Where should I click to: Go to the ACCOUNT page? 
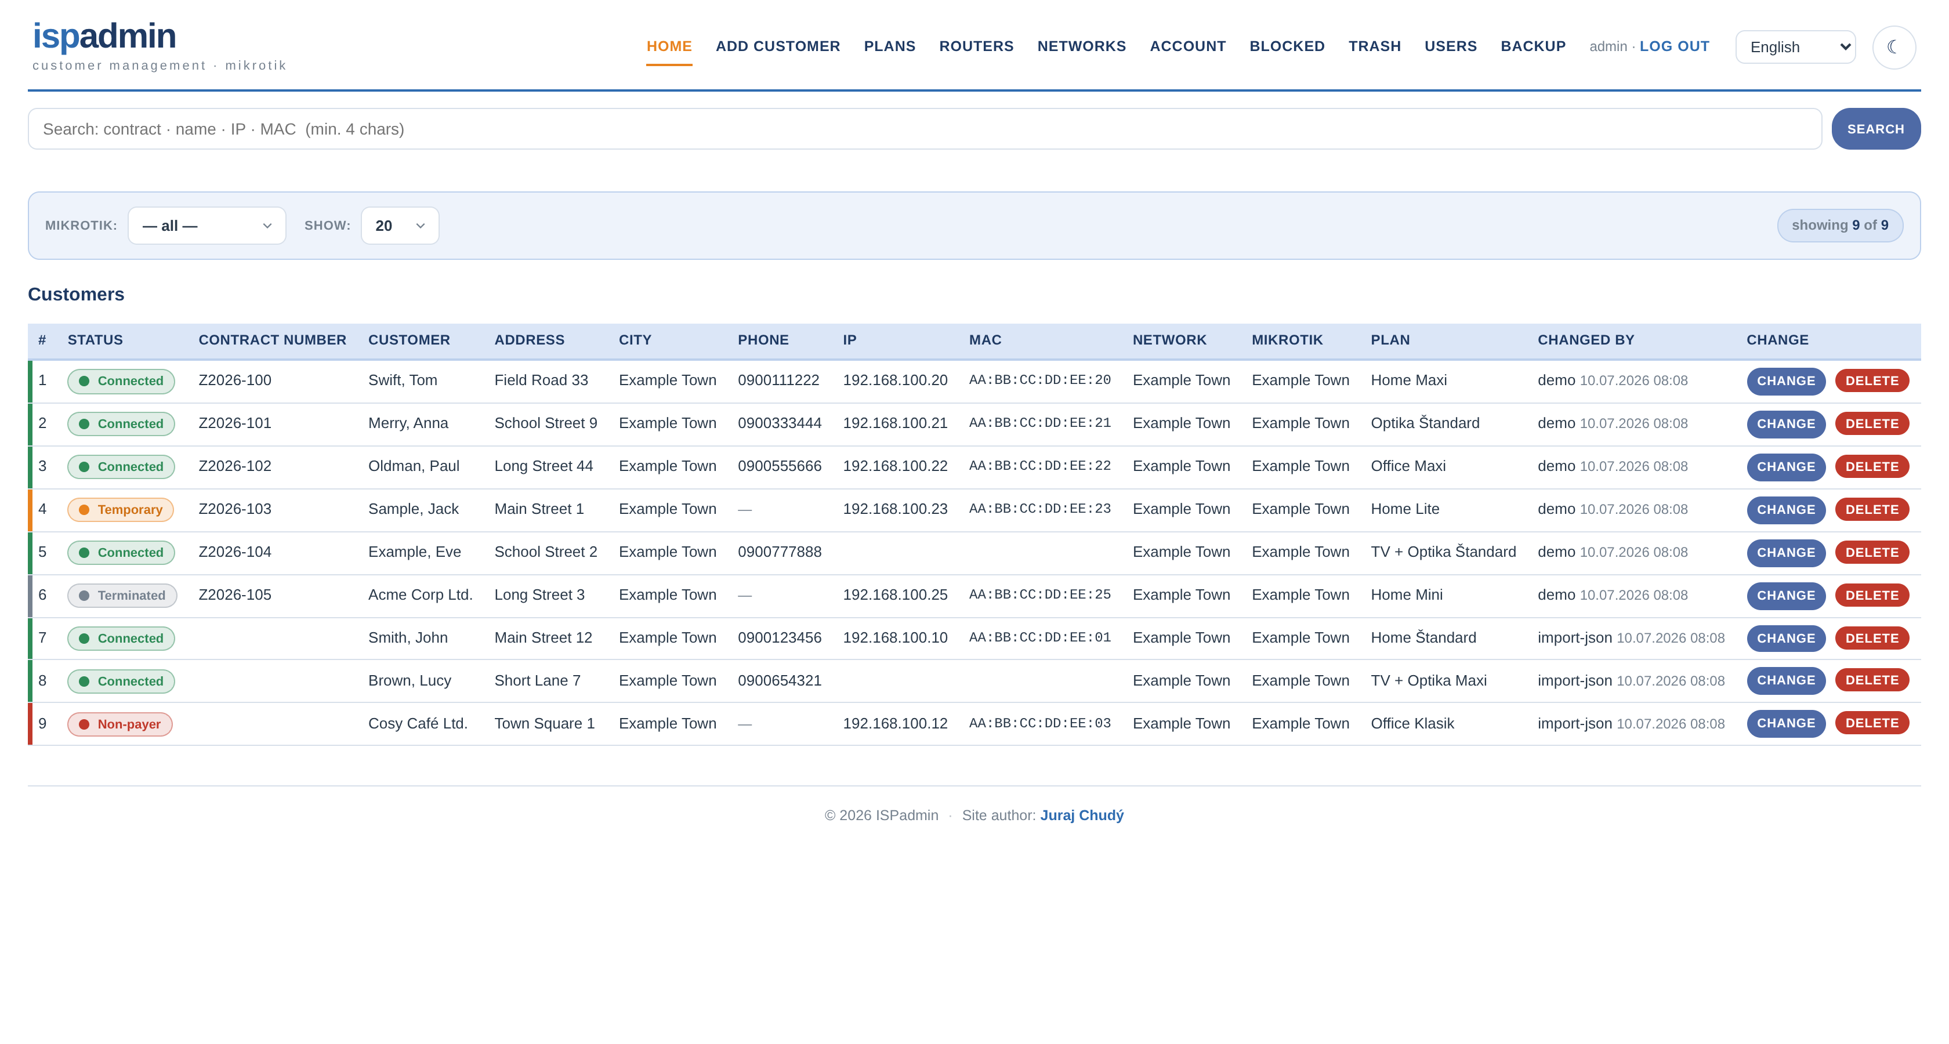click(1187, 46)
